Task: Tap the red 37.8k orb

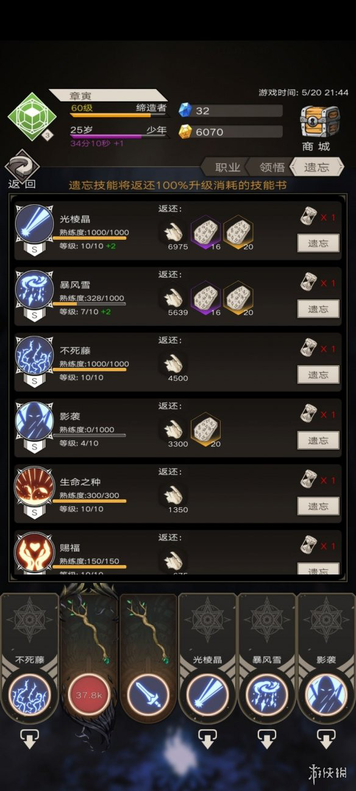Action: click(x=88, y=695)
